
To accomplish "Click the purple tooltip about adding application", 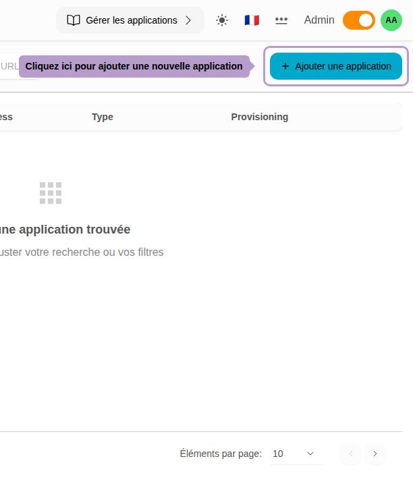I will pos(134,66).
